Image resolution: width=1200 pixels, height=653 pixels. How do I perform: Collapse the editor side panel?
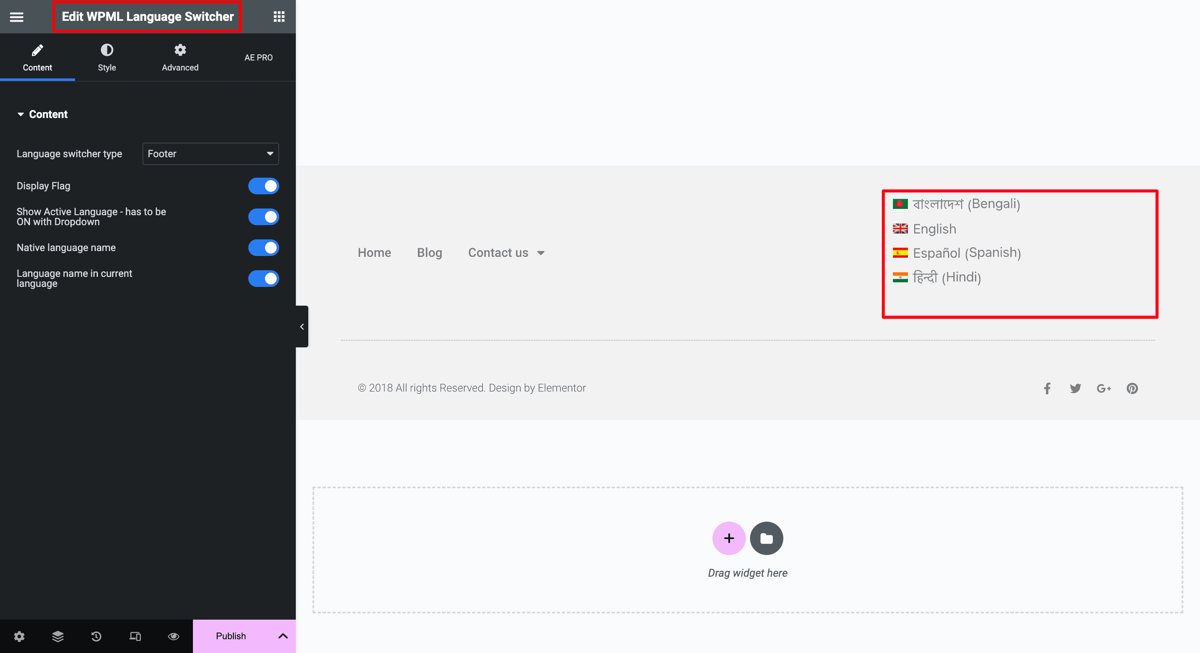click(x=302, y=327)
